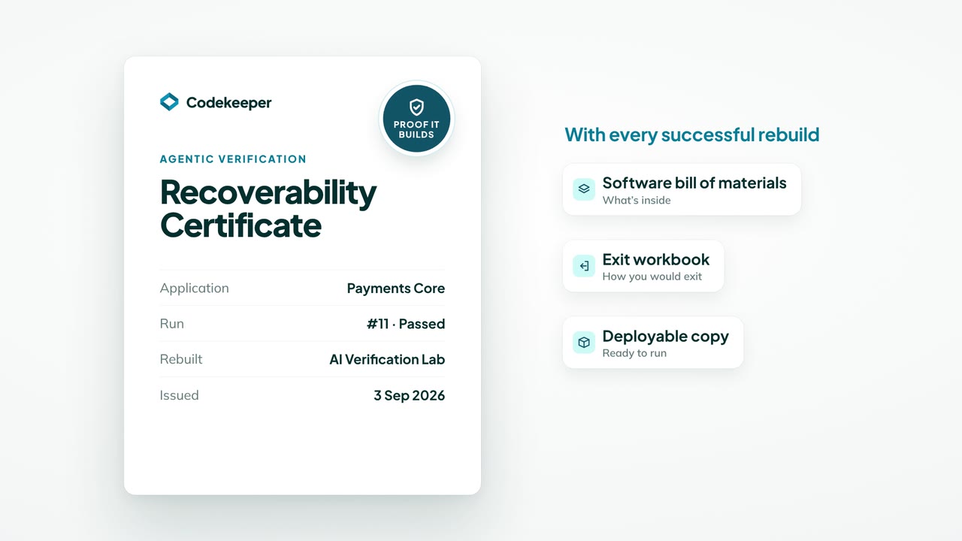
Task: Click the PROOF IT BUILDS badge text
Action: (416, 129)
